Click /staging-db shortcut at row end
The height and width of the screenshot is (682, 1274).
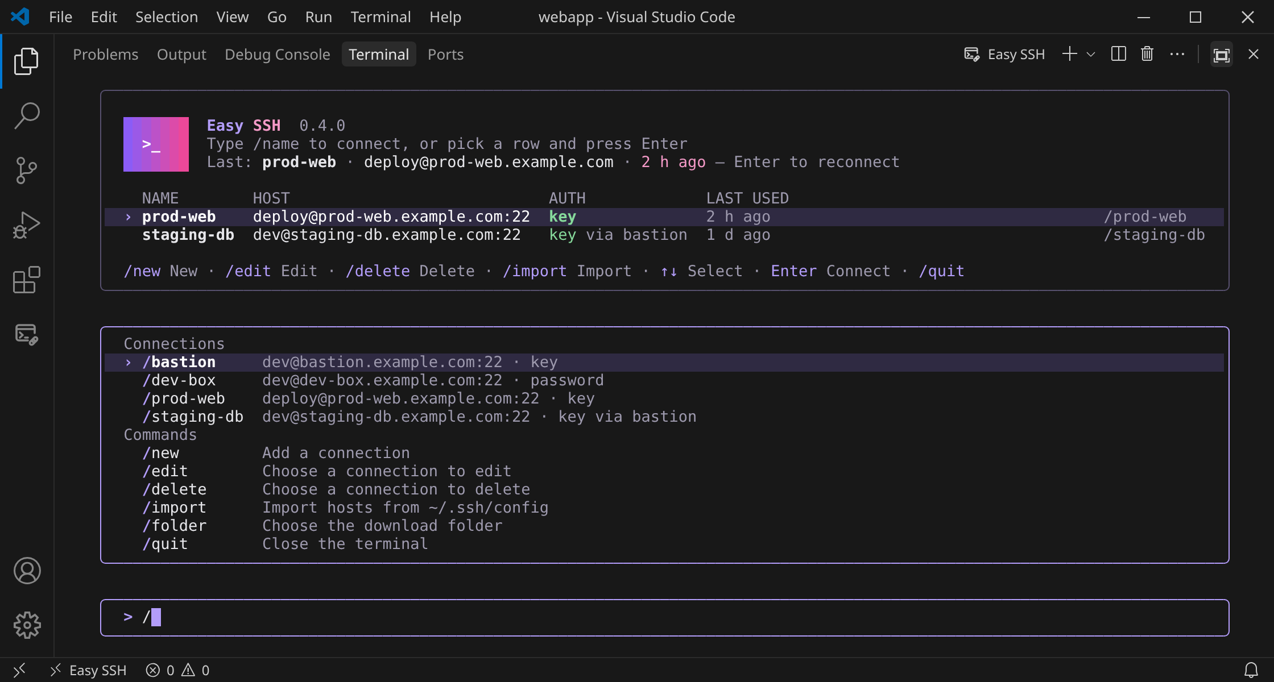pyautogui.click(x=1154, y=235)
